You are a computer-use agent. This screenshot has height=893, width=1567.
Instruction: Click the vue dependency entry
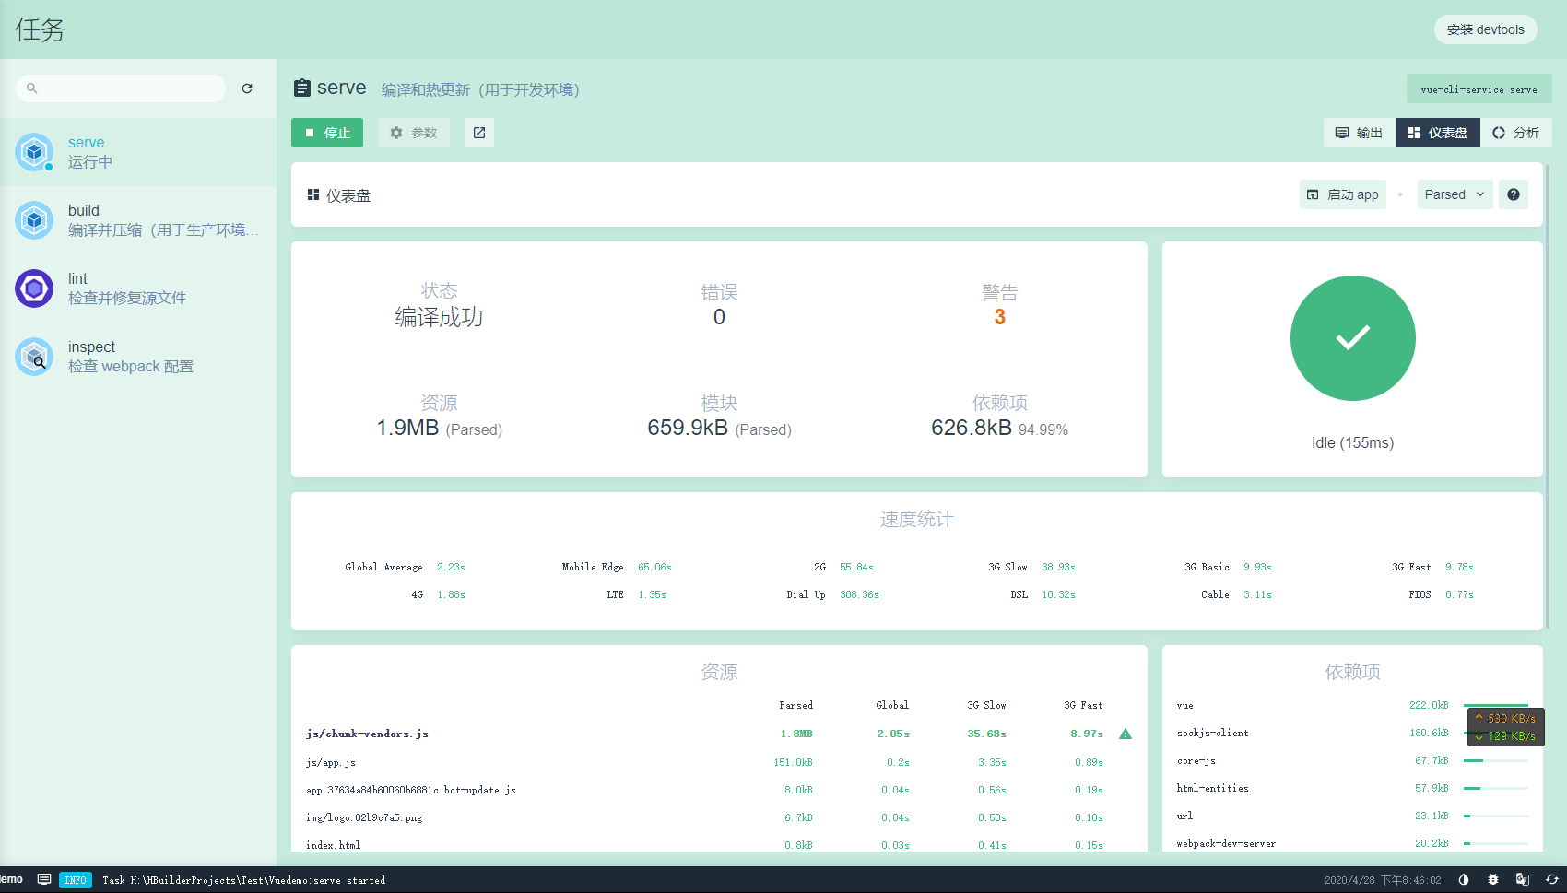pos(1184,705)
